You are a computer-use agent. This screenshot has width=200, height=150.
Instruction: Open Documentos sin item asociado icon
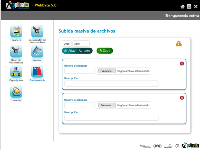pos(37,31)
